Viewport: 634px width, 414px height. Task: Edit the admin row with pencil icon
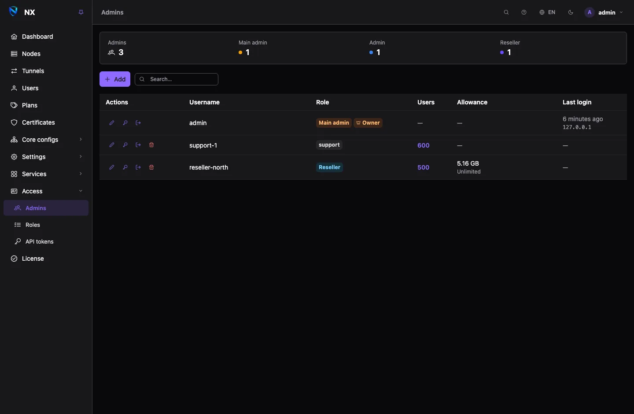click(112, 123)
